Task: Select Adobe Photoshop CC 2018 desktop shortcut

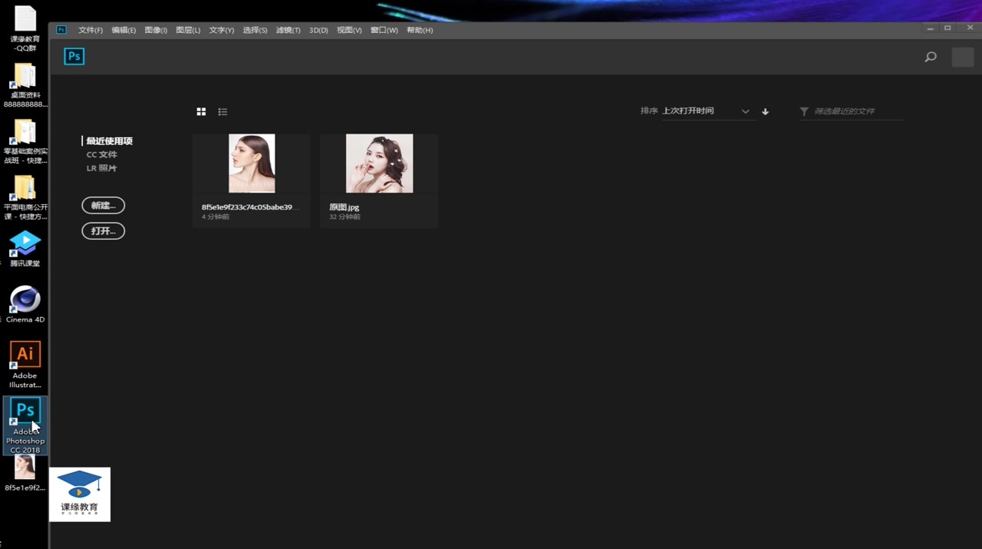Action: point(25,426)
